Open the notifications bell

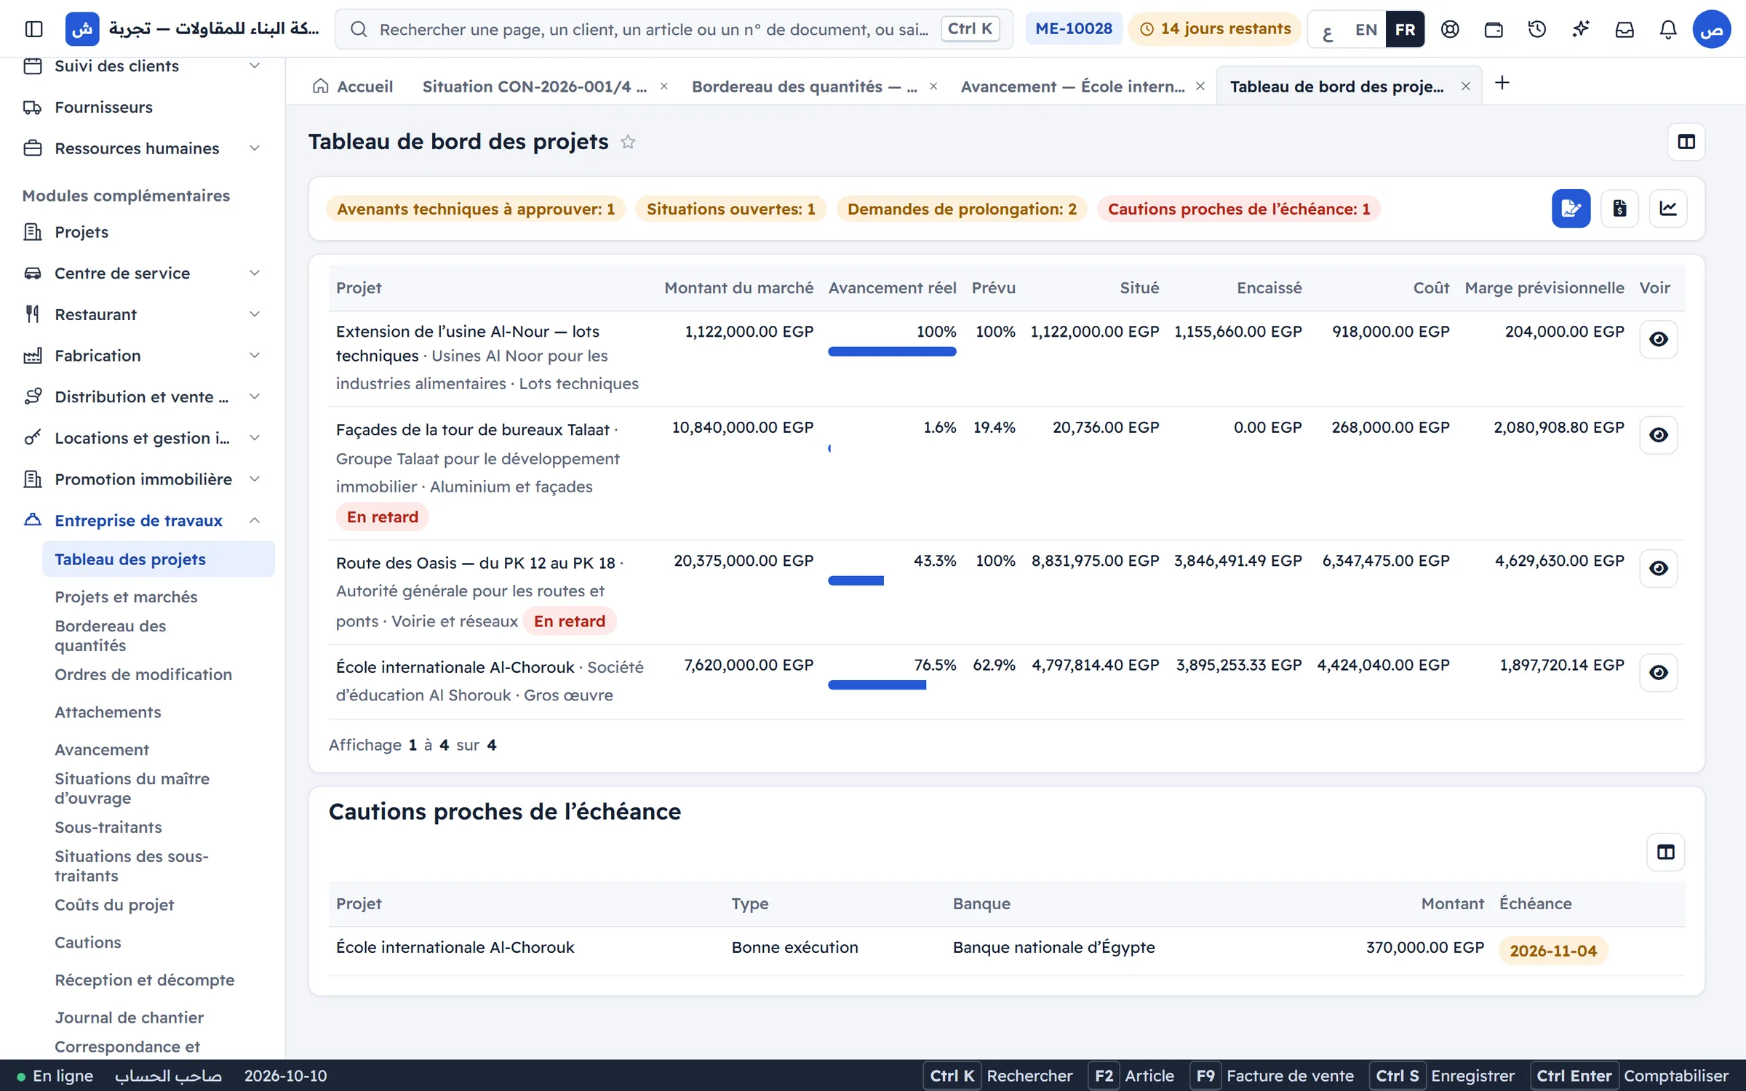pyautogui.click(x=1667, y=29)
